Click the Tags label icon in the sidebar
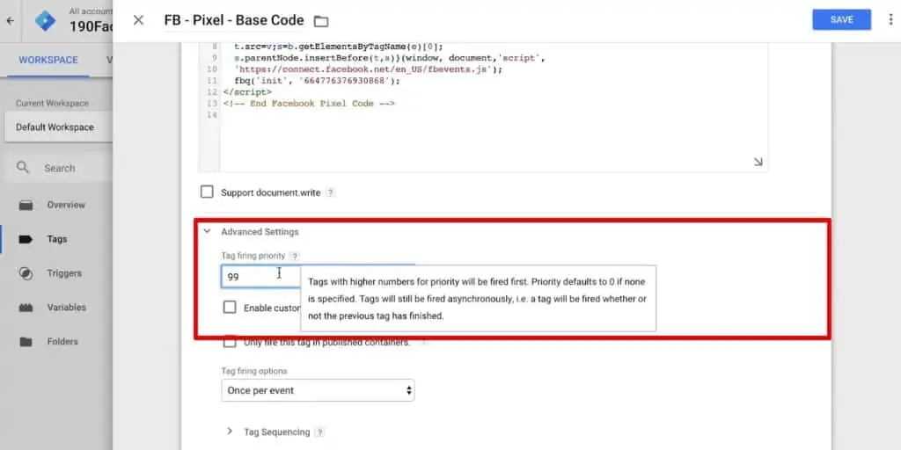The height and width of the screenshot is (450, 901). (26, 239)
